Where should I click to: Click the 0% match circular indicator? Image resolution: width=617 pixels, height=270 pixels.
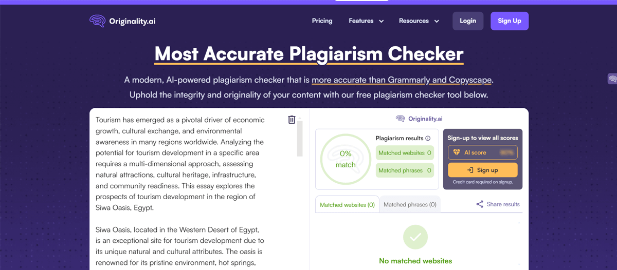[346, 159]
